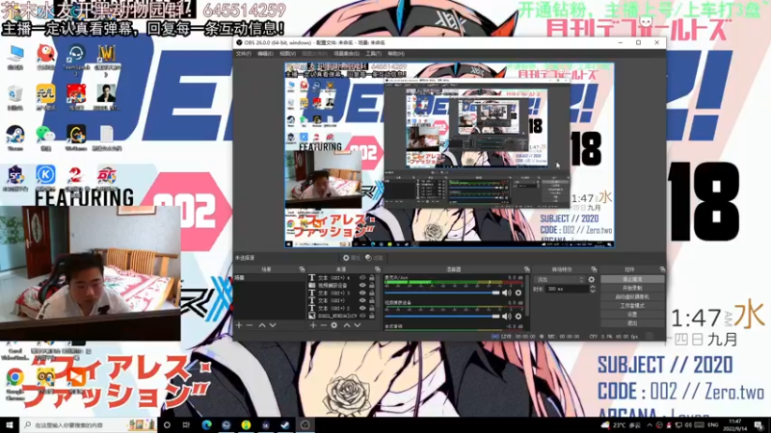The image size is (771, 433).
Task: Open the TeamSpeak 3 desktop shortcut
Action: [76, 60]
